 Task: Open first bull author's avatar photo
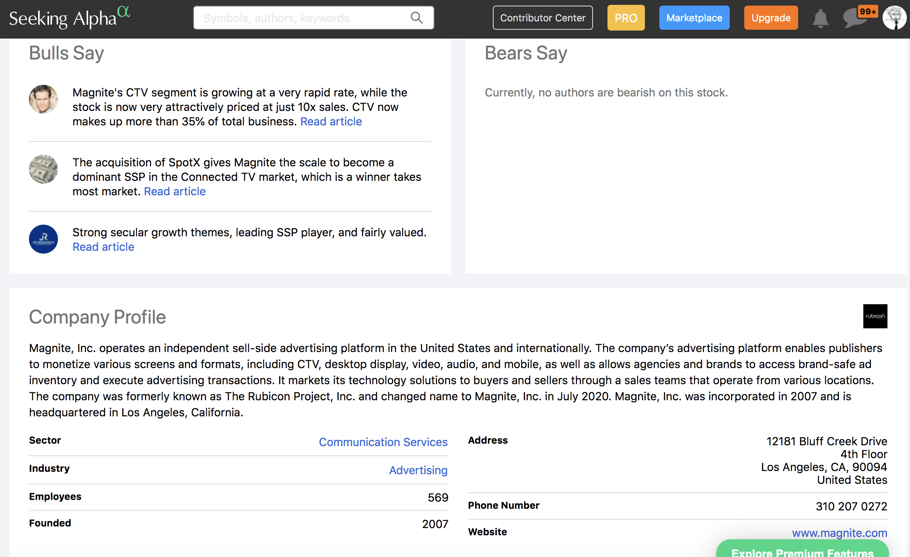[x=43, y=99]
